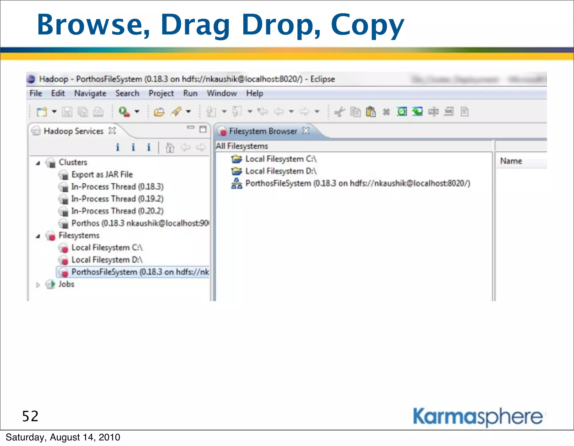Click the middle blue info icon
Image resolution: width=574 pixels, height=446 pixels.
133,147
